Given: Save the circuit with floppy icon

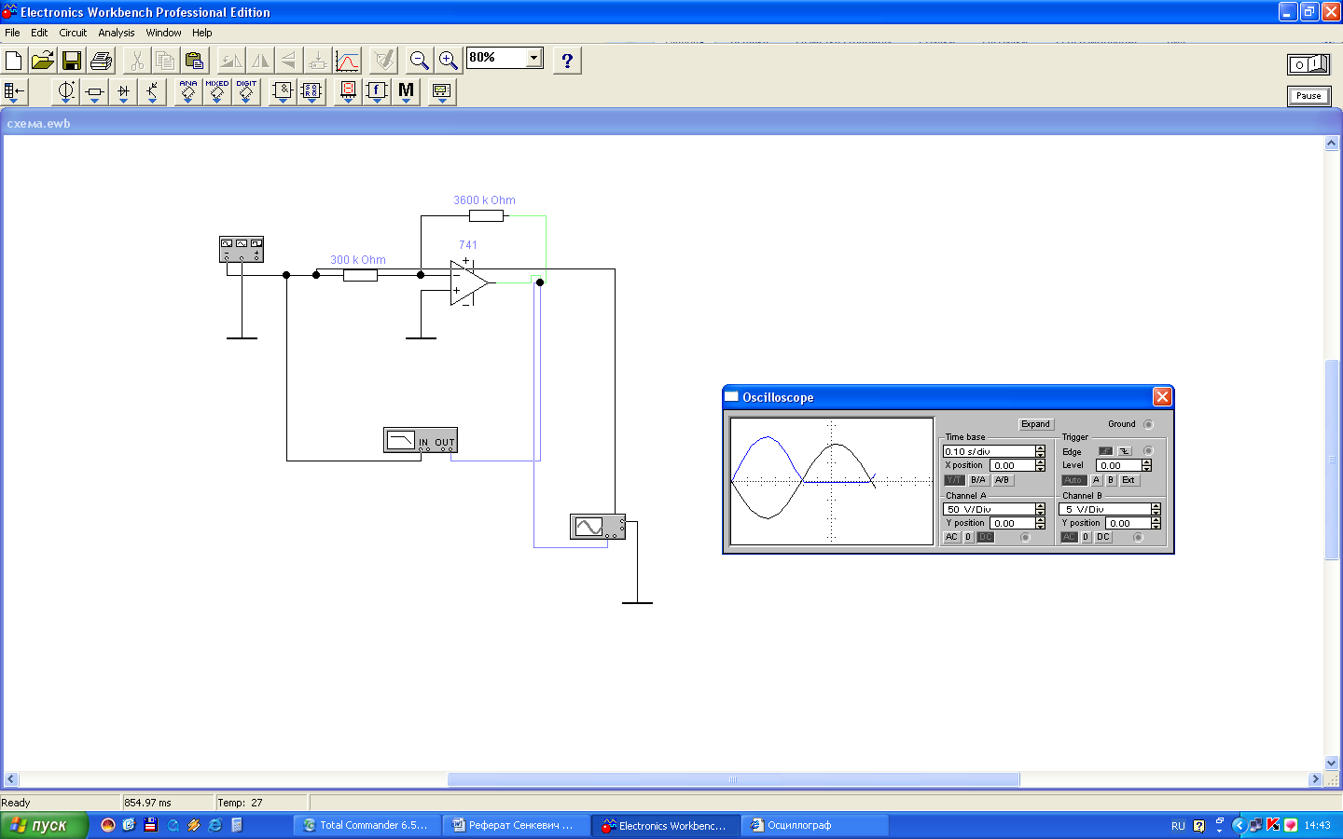Looking at the screenshot, I should (x=72, y=61).
